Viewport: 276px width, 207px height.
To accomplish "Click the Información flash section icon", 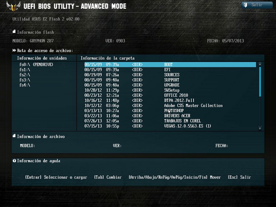I will pyautogui.click(x=14, y=32).
